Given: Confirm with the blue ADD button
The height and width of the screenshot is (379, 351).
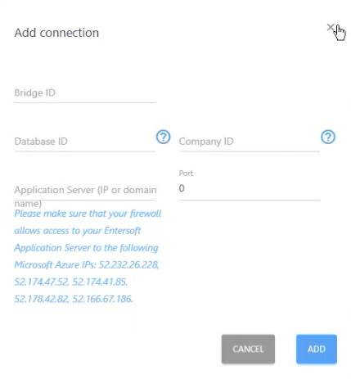Looking at the screenshot, I should click(x=317, y=349).
